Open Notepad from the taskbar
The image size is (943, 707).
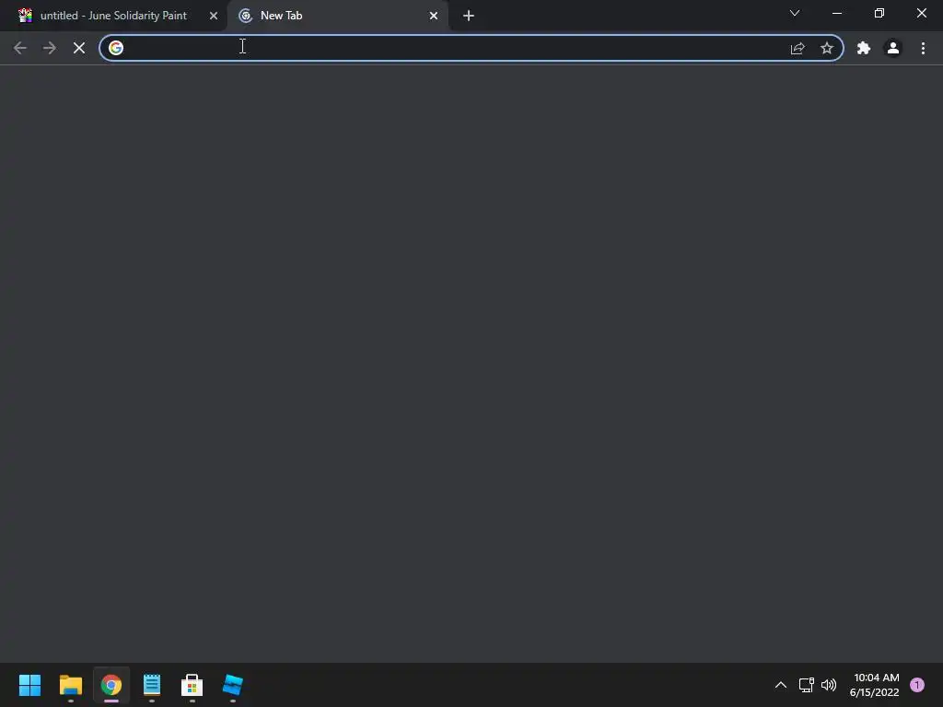click(152, 685)
